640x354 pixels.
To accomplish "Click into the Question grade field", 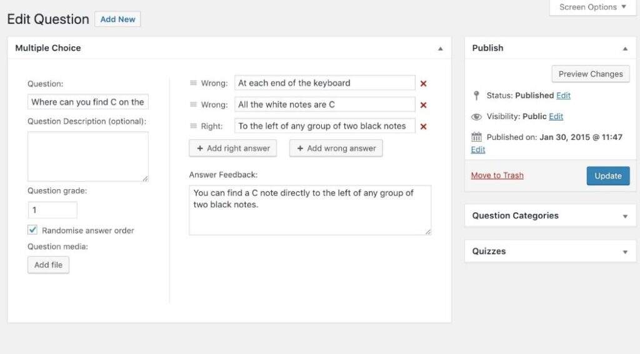I will point(52,210).
